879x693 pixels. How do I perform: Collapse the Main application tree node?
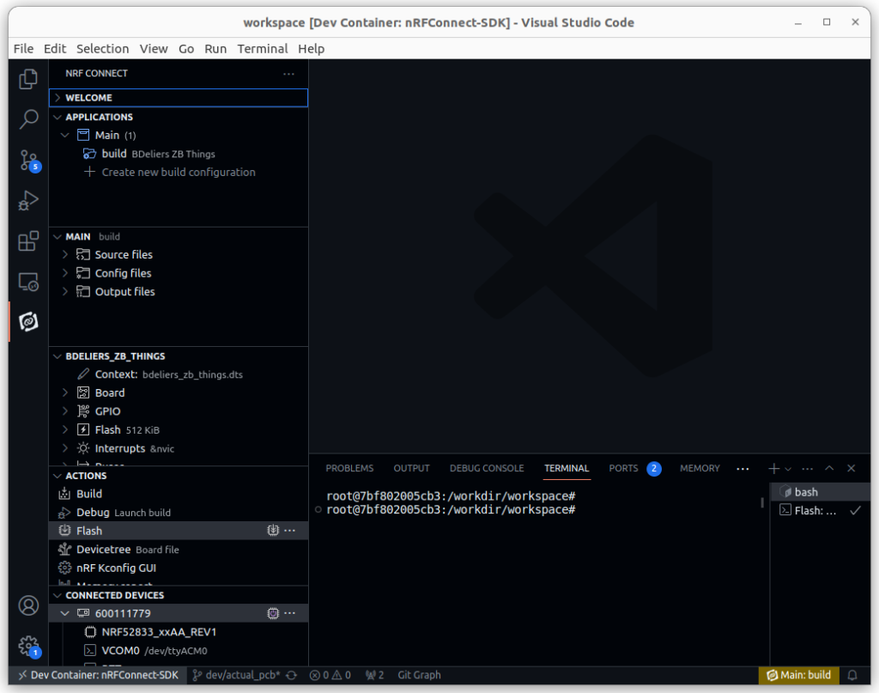pyautogui.click(x=65, y=135)
